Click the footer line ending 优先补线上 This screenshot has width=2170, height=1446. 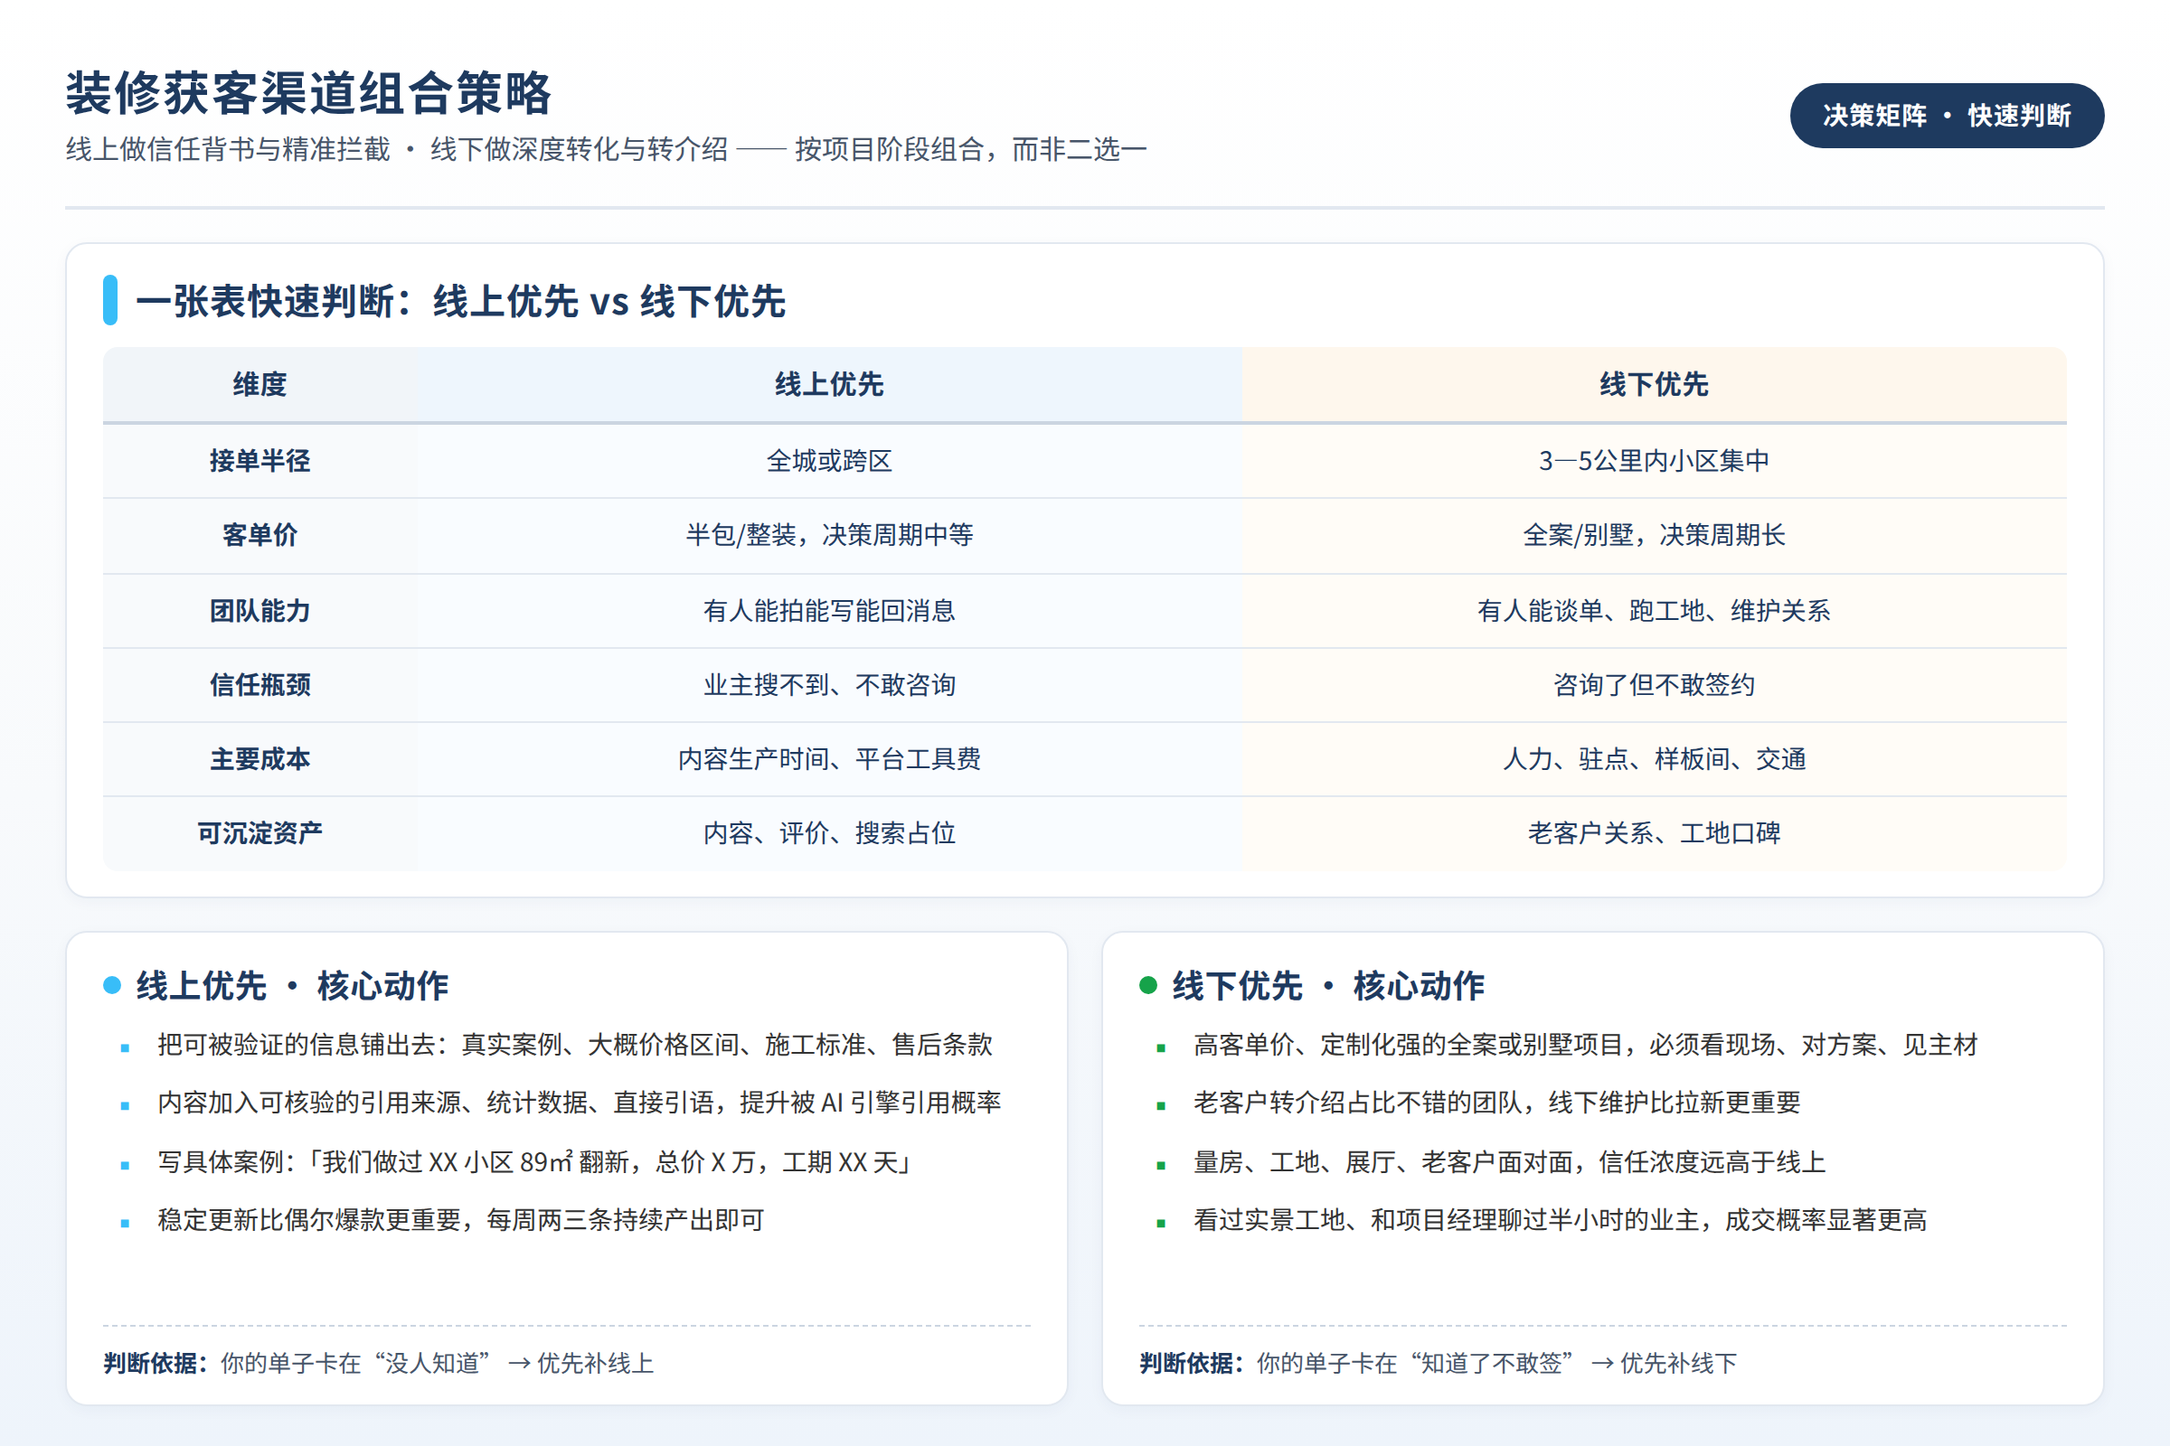(x=378, y=1363)
